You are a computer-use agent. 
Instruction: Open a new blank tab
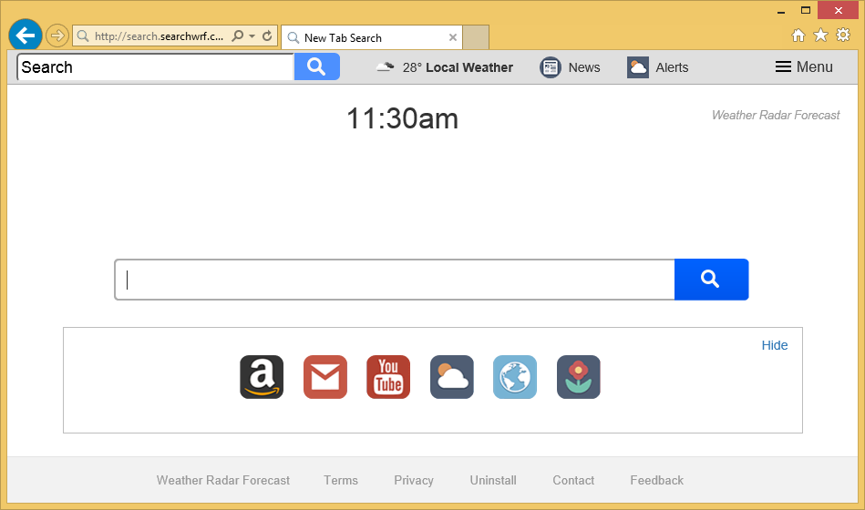476,37
